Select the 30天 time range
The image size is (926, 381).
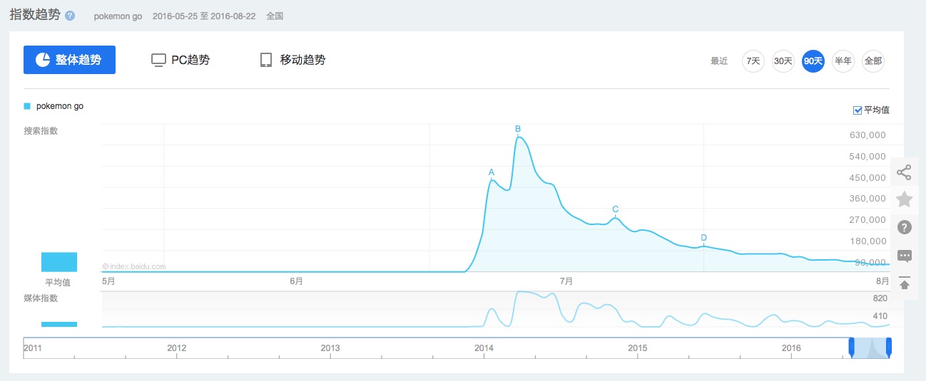783,61
